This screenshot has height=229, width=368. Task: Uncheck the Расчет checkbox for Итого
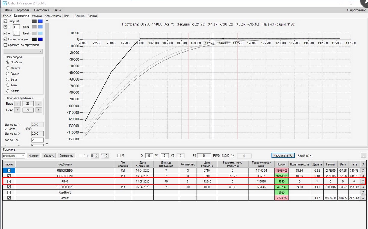(9, 198)
